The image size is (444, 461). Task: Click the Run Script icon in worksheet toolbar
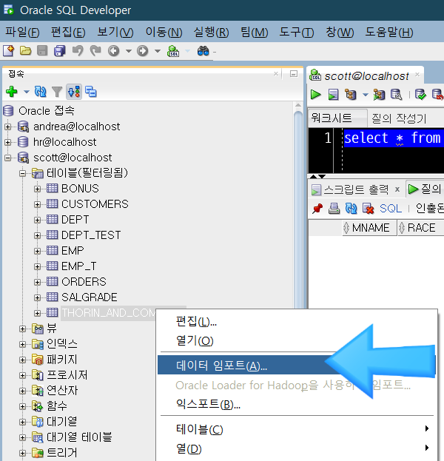pyautogui.click(x=333, y=95)
